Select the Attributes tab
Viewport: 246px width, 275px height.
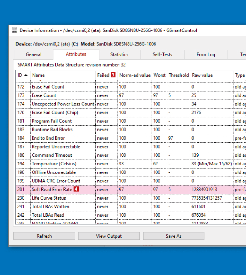coord(76,54)
